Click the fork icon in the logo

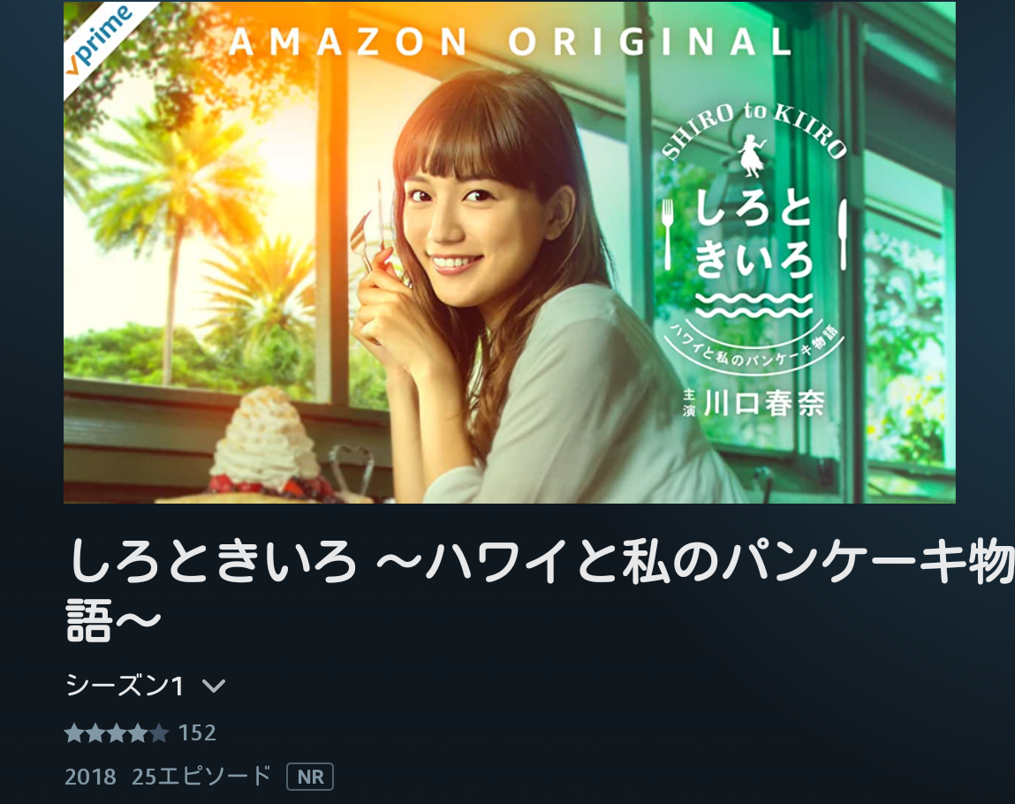pos(668,234)
